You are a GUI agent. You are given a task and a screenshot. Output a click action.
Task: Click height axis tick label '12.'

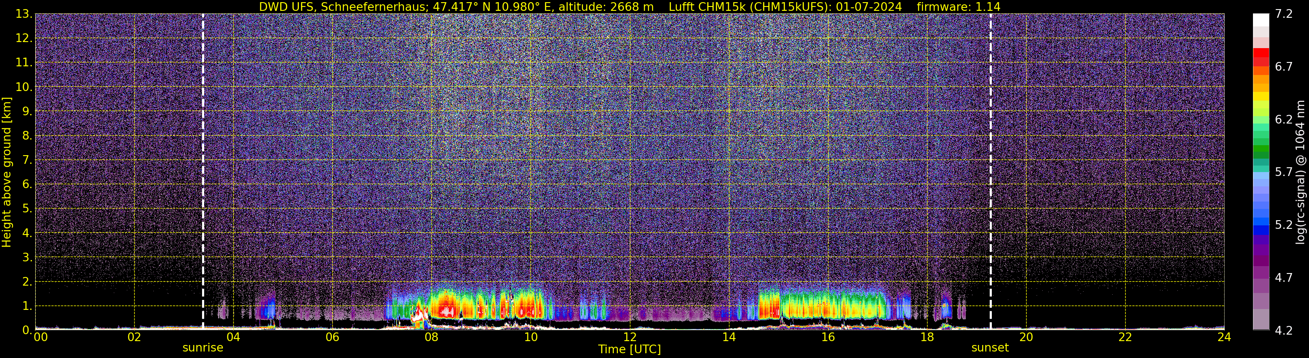(x=23, y=38)
